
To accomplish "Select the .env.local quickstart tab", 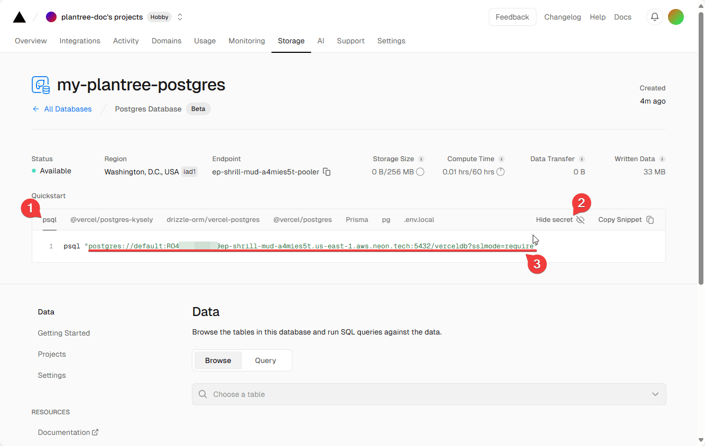I will pyautogui.click(x=419, y=219).
